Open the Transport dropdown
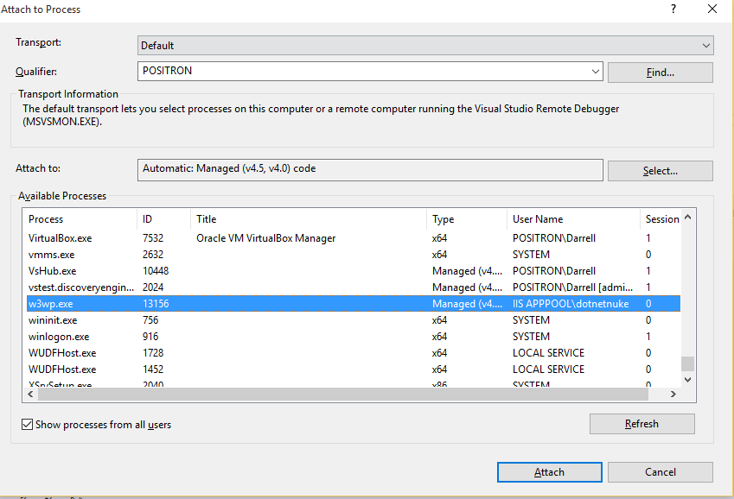 tap(706, 46)
